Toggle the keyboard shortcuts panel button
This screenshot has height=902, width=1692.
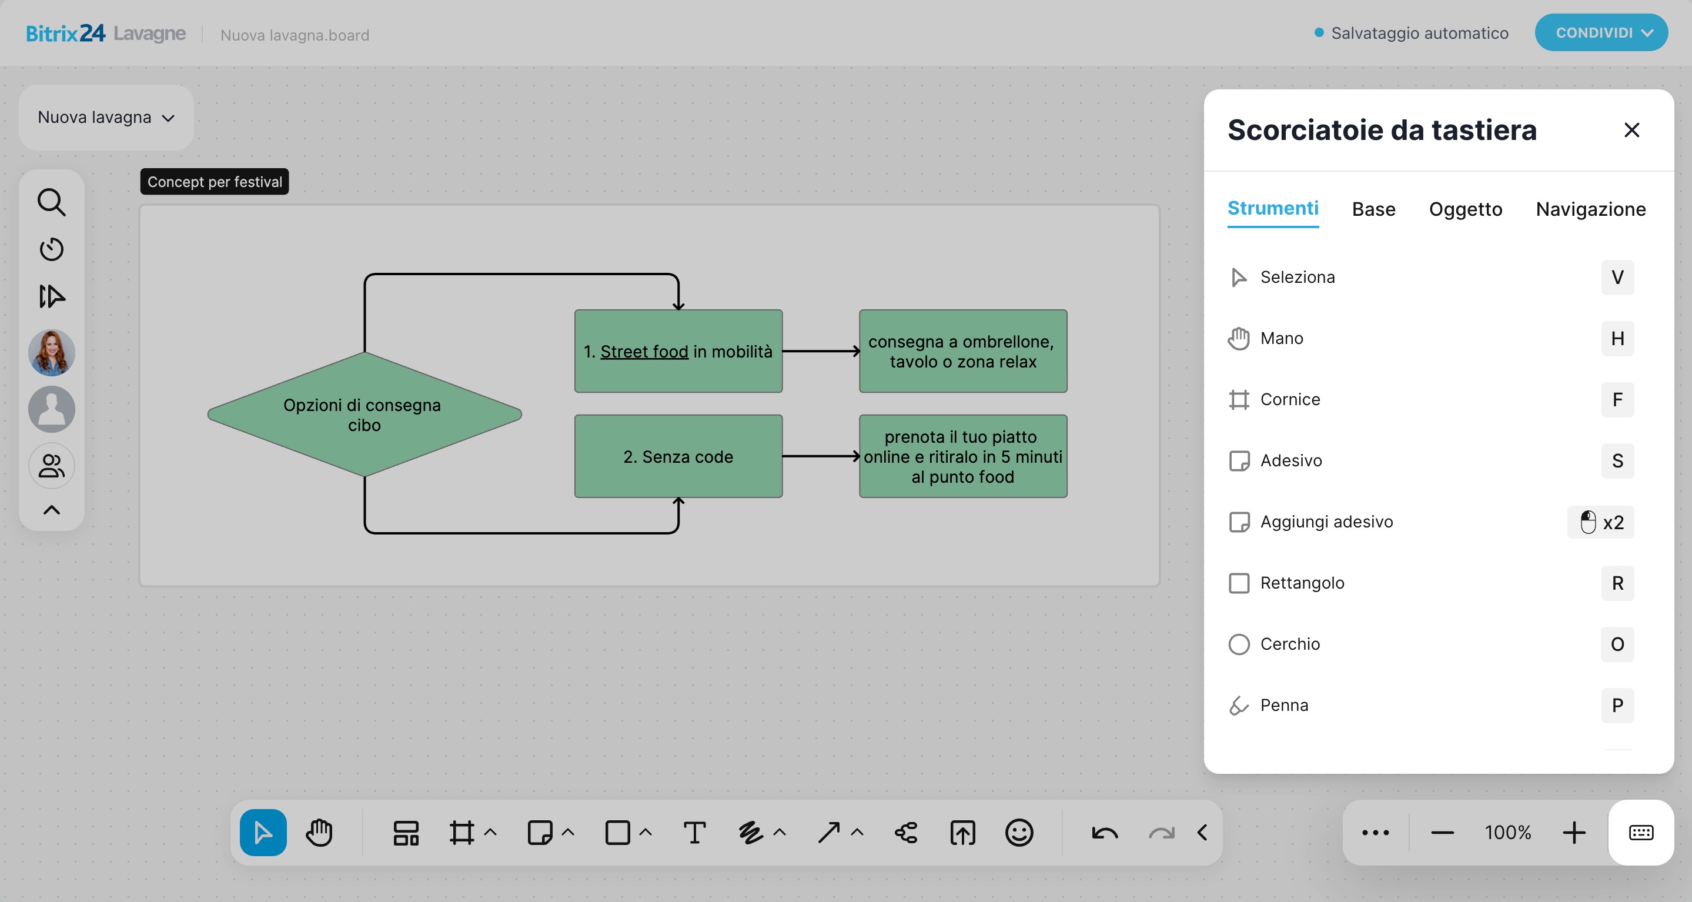1641,833
